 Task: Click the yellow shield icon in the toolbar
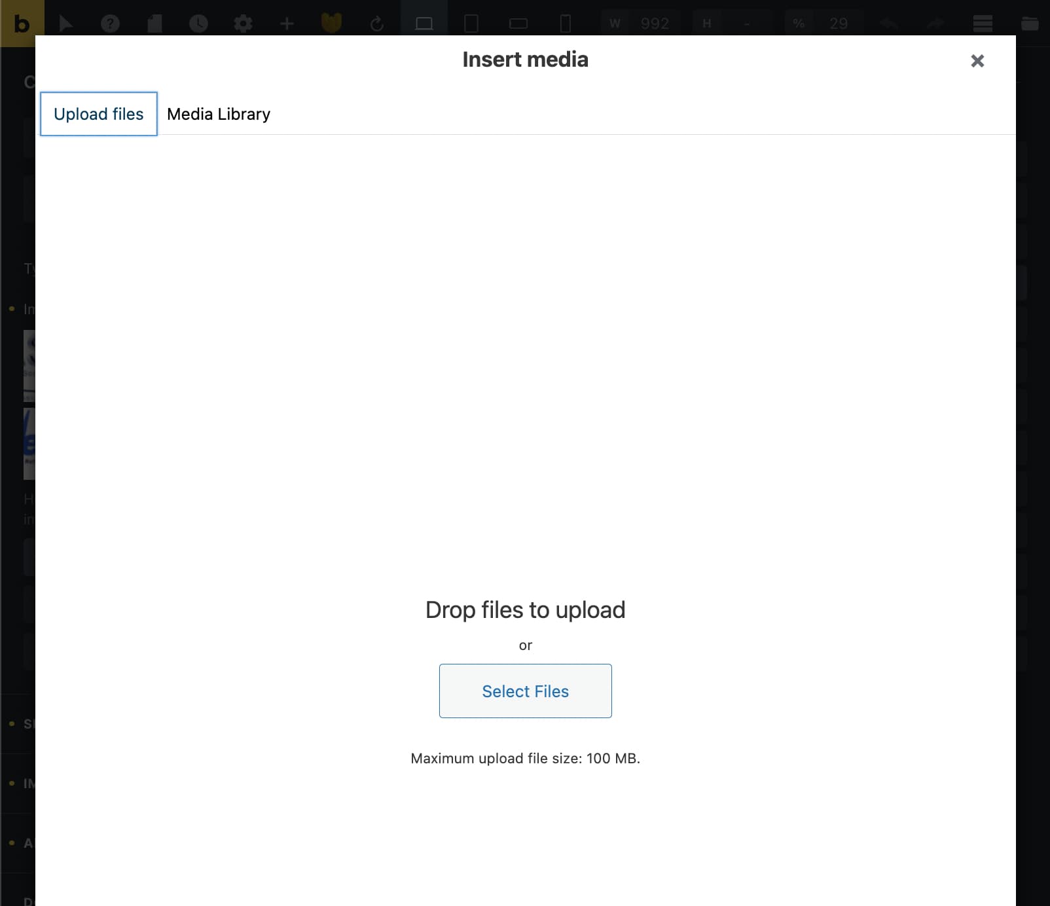click(331, 24)
